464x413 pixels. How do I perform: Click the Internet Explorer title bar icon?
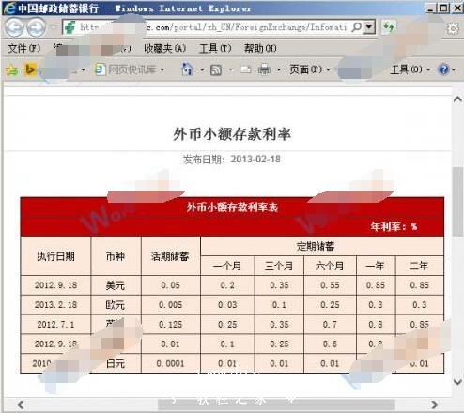[x=9, y=8]
